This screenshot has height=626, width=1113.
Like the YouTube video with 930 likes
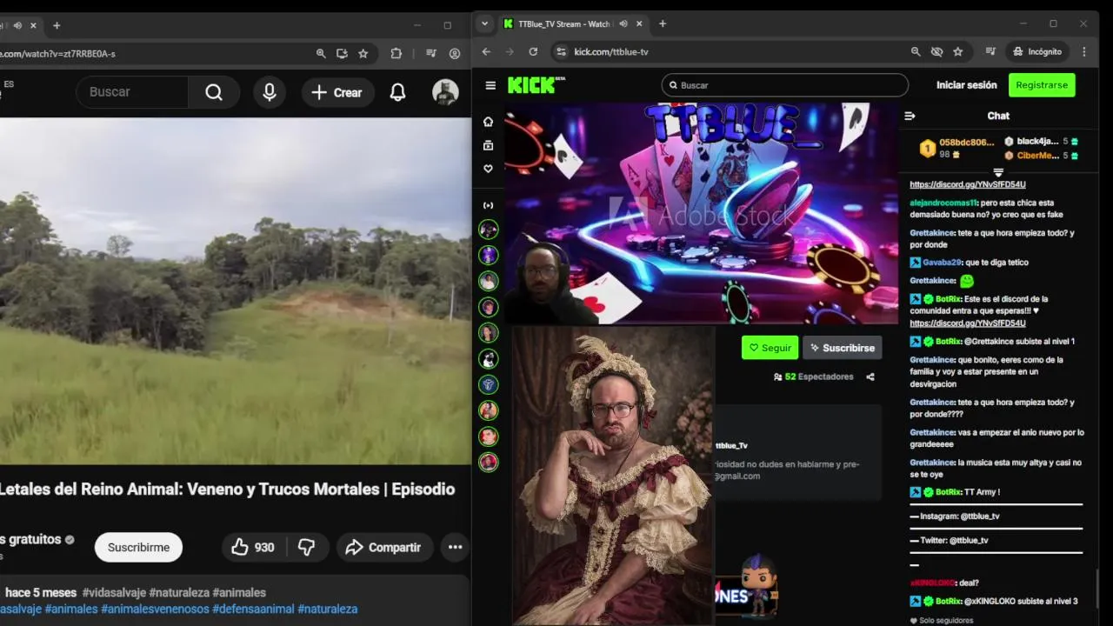(x=253, y=548)
